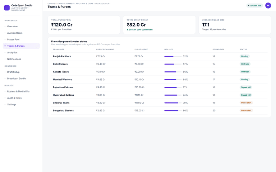Image resolution: width=276 pixels, height=172 pixels.
Task: Click Hyderabad Sultans Squad full badge
Action: coord(246,95)
